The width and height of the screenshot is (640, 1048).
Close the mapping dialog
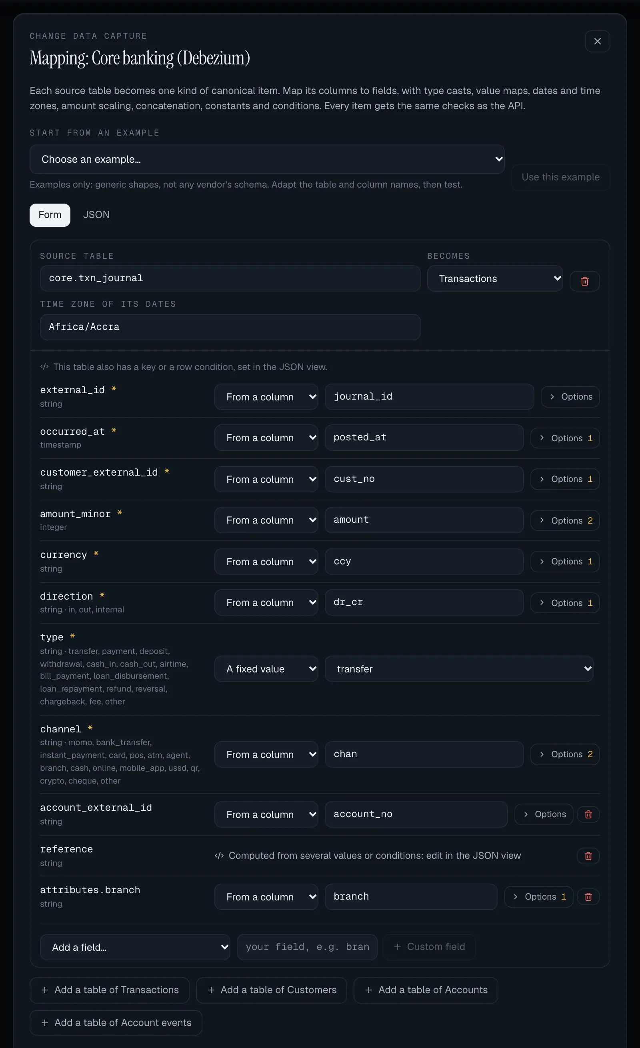point(597,41)
